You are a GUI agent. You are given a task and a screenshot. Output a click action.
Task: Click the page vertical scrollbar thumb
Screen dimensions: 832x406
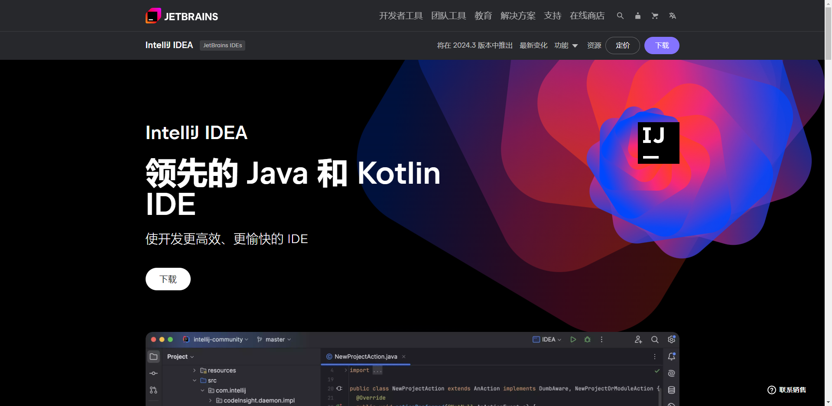828,34
